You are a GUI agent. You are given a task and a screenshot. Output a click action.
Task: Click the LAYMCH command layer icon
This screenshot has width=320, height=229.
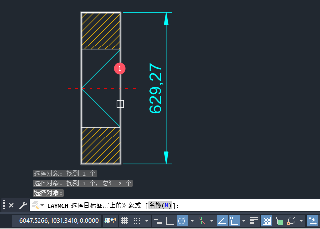point(35,205)
